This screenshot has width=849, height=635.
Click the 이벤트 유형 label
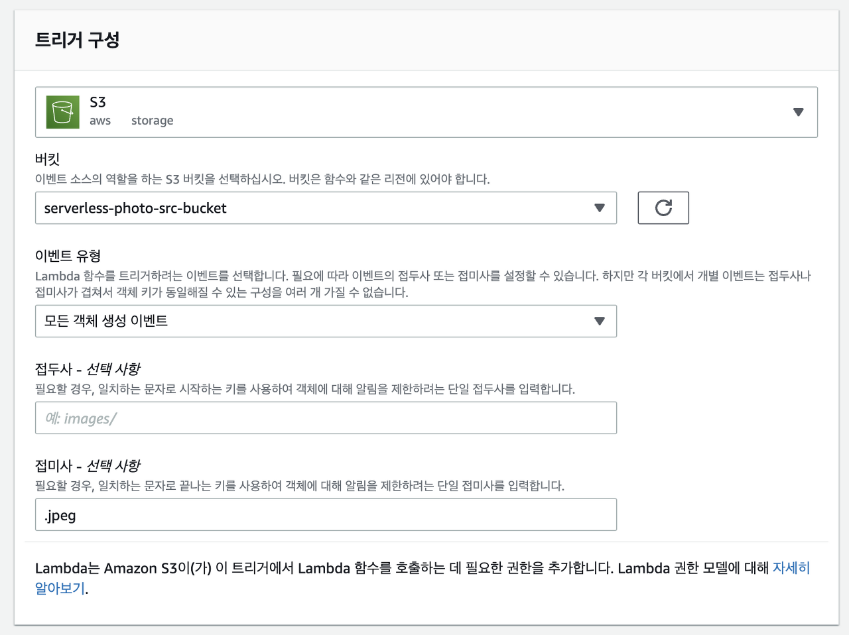(x=68, y=256)
